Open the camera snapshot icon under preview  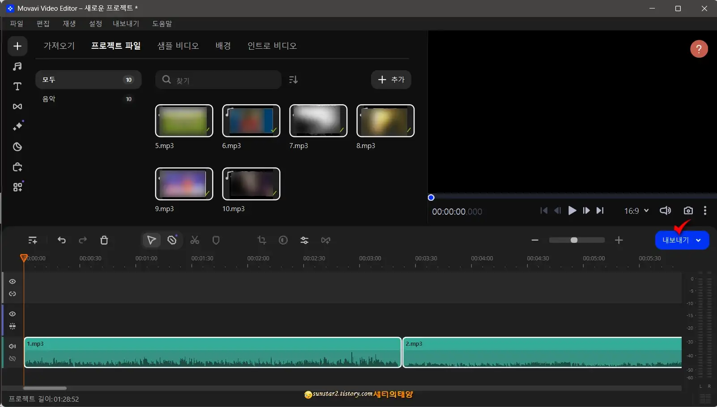tap(688, 211)
